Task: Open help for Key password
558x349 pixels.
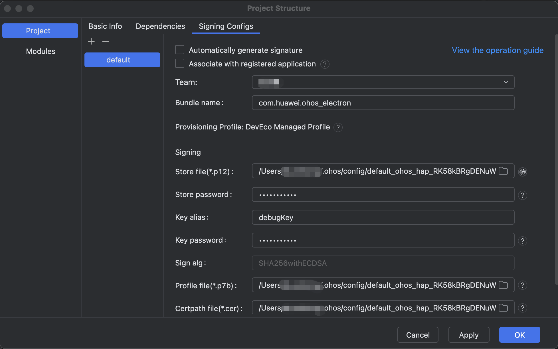Action: pos(522,241)
